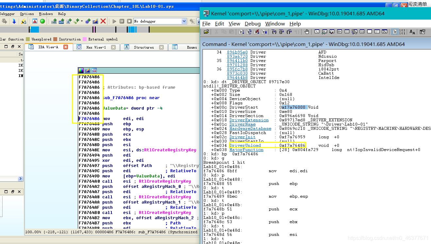Open the Command window icon in WinDbg

317,32
